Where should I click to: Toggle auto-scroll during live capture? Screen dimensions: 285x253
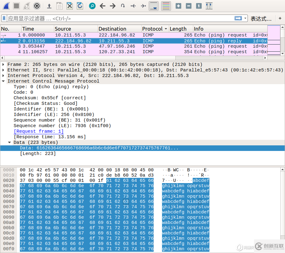pyautogui.click(x=154, y=6)
